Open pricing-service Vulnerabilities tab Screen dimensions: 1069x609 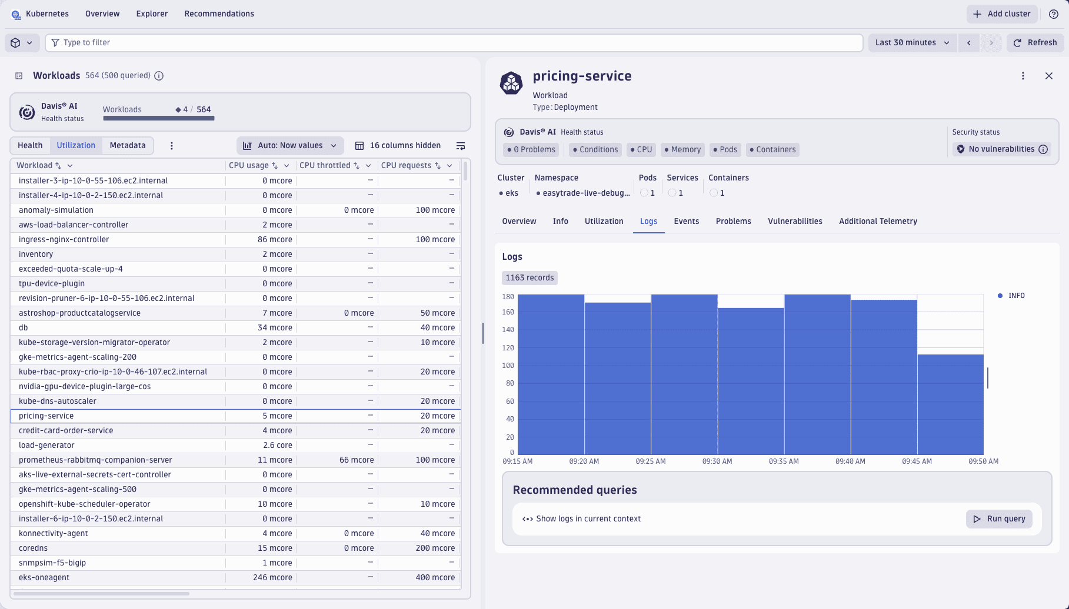795,222
